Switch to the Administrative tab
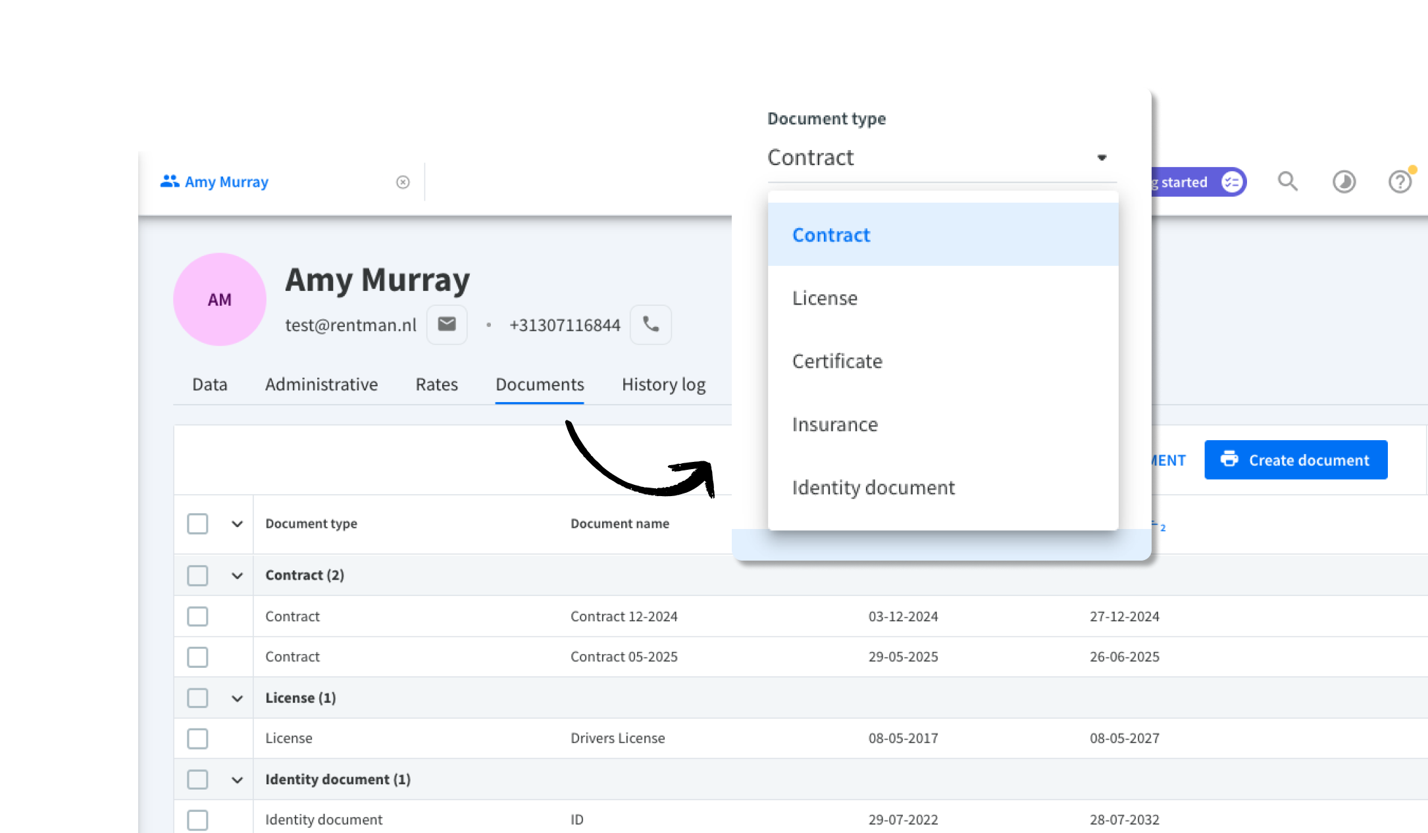This screenshot has width=1428, height=833. (321, 384)
